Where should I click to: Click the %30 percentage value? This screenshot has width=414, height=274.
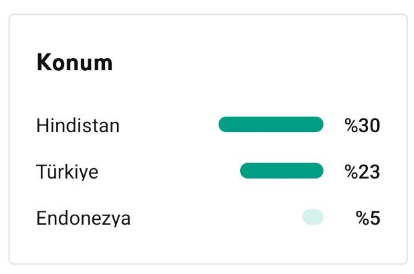362,125
